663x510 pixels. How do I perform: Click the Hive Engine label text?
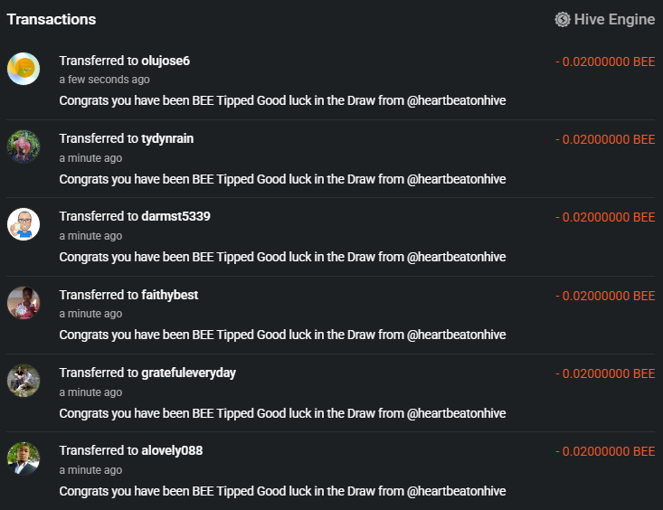click(614, 19)
